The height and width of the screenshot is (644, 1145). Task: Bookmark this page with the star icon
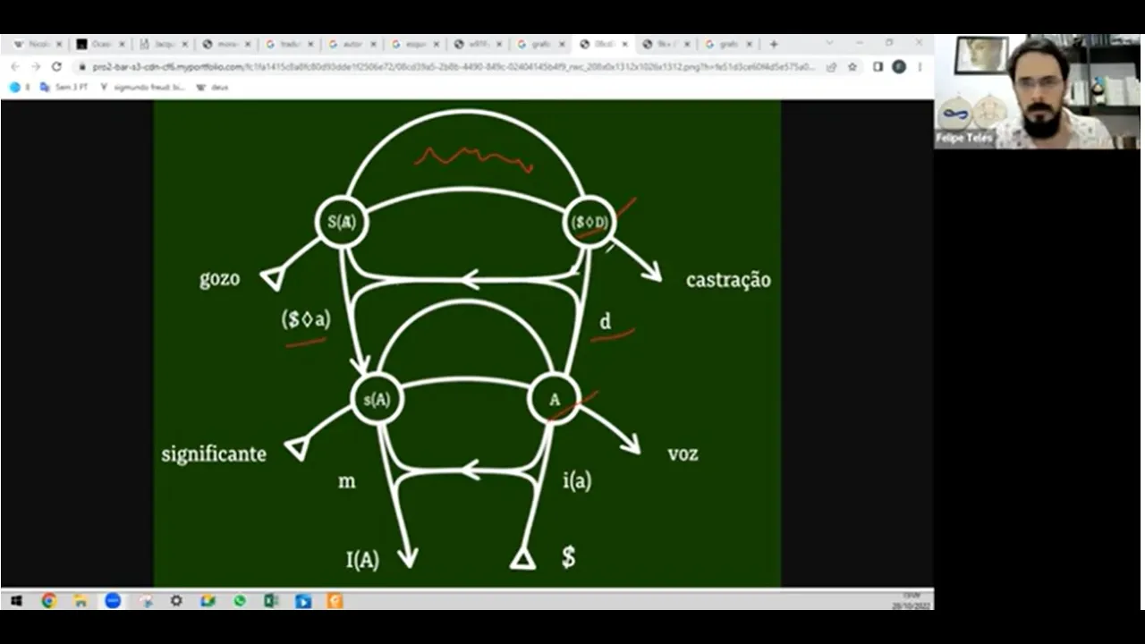(852, 67)
